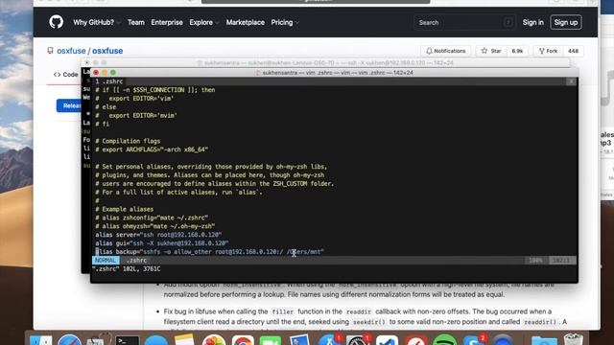Open Google Chrome from the Dock
Screen dimensions: 614x345
coord(243,340)
